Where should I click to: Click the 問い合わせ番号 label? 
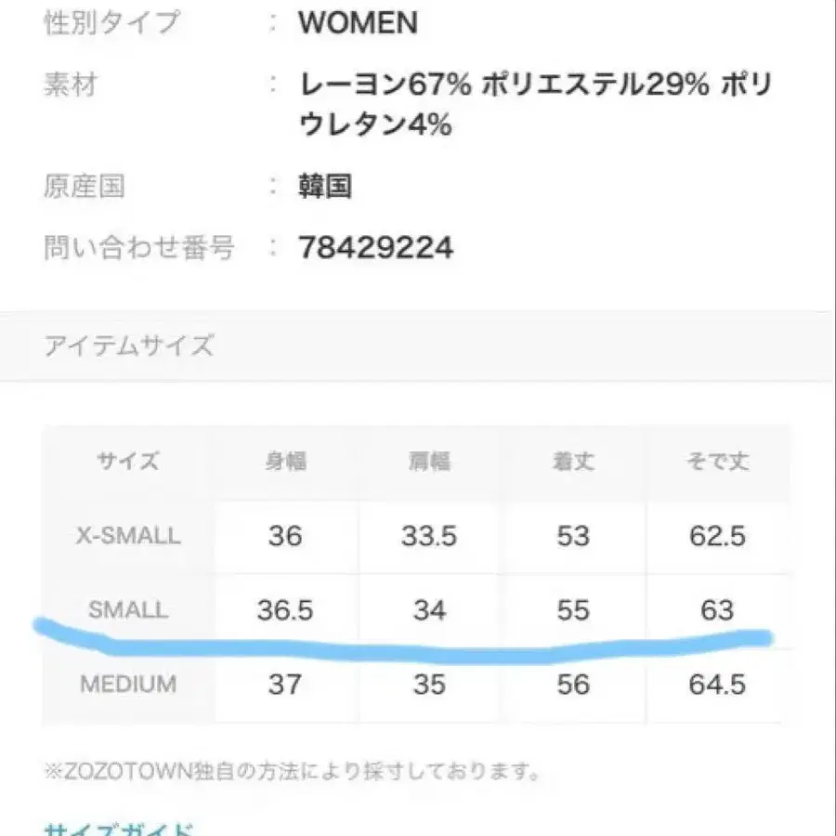139,247
